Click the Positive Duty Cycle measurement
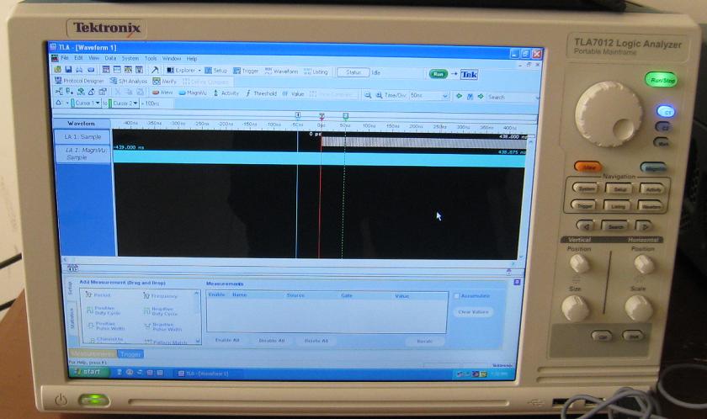707x419 pixels. click(x=104, y=310)
